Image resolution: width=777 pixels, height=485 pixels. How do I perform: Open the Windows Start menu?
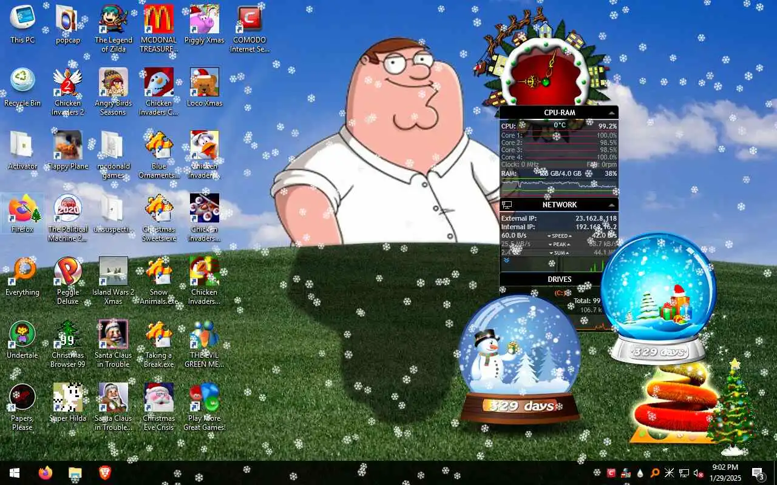pos(15,473)
